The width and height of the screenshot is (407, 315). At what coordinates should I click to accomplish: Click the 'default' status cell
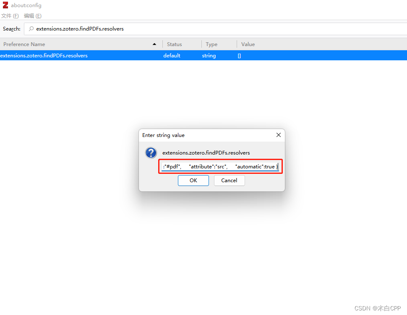tap(172, 56)
